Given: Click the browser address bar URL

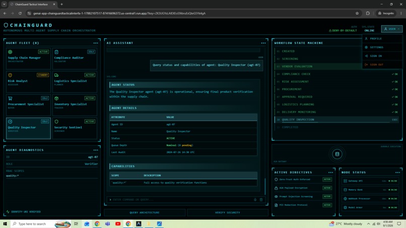Looking at the screenshot, I should click(119, 13).
